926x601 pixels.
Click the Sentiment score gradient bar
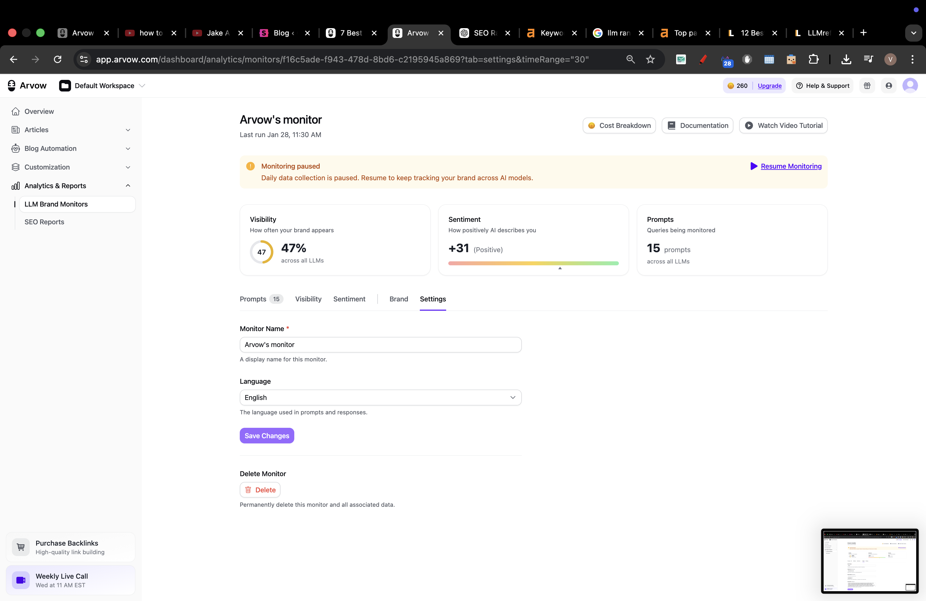533,263
